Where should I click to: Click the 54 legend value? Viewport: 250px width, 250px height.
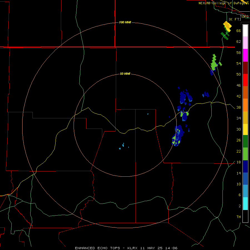tap(239, 63)
